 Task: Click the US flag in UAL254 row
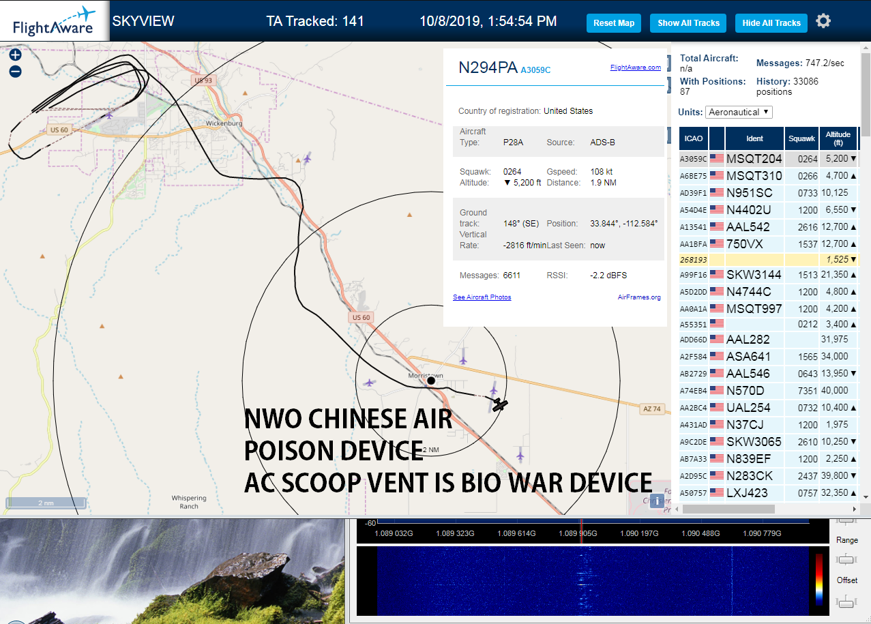click(x=716, y=407)
